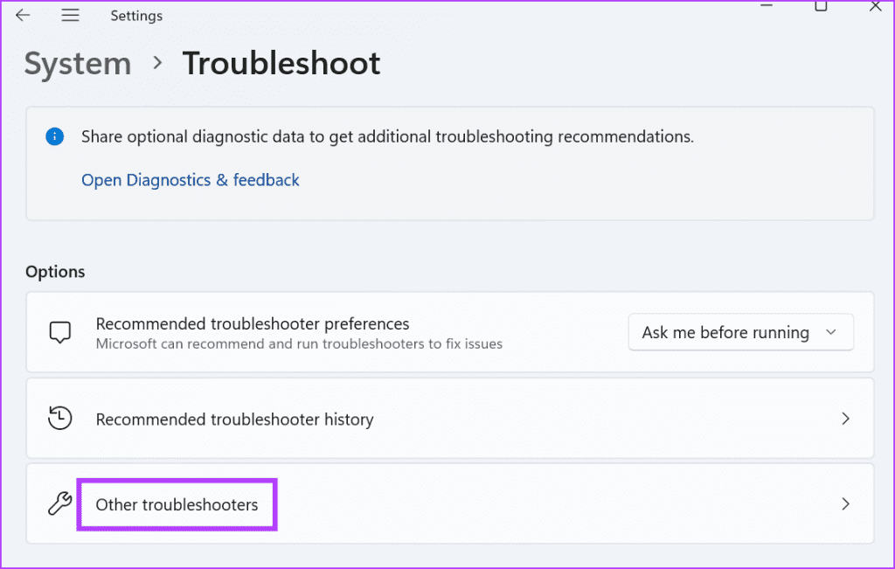Expand Other troubleshooters chevron arrow
The image size is (895, 569).
pyautogui.click(x=845, y=504)
